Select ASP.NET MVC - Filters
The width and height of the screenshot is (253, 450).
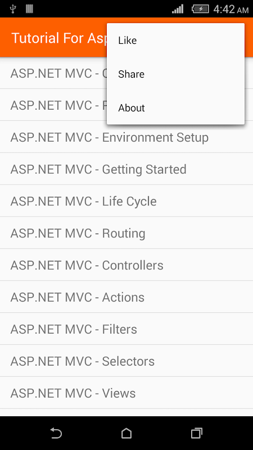coord(126,329)
